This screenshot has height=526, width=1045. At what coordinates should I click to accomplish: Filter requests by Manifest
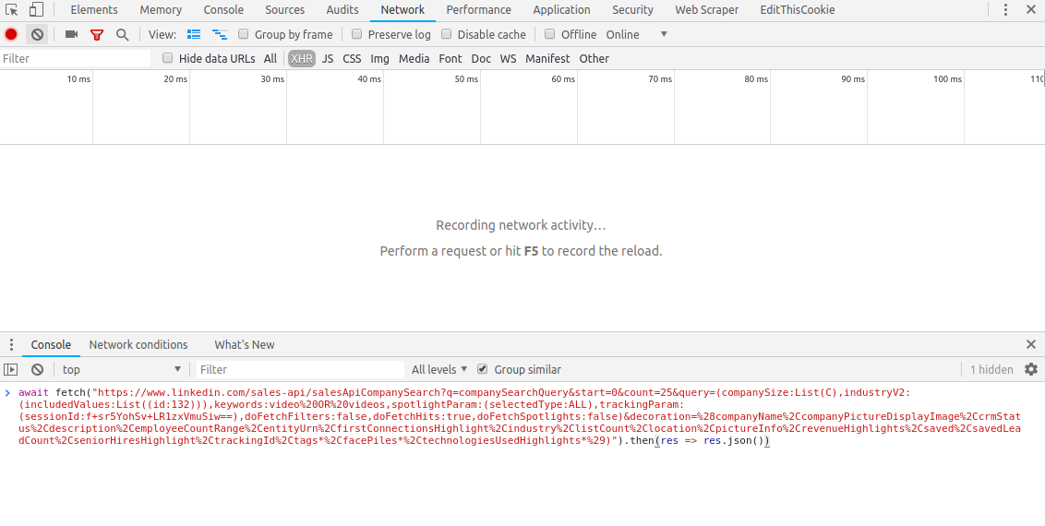(547, 58)
